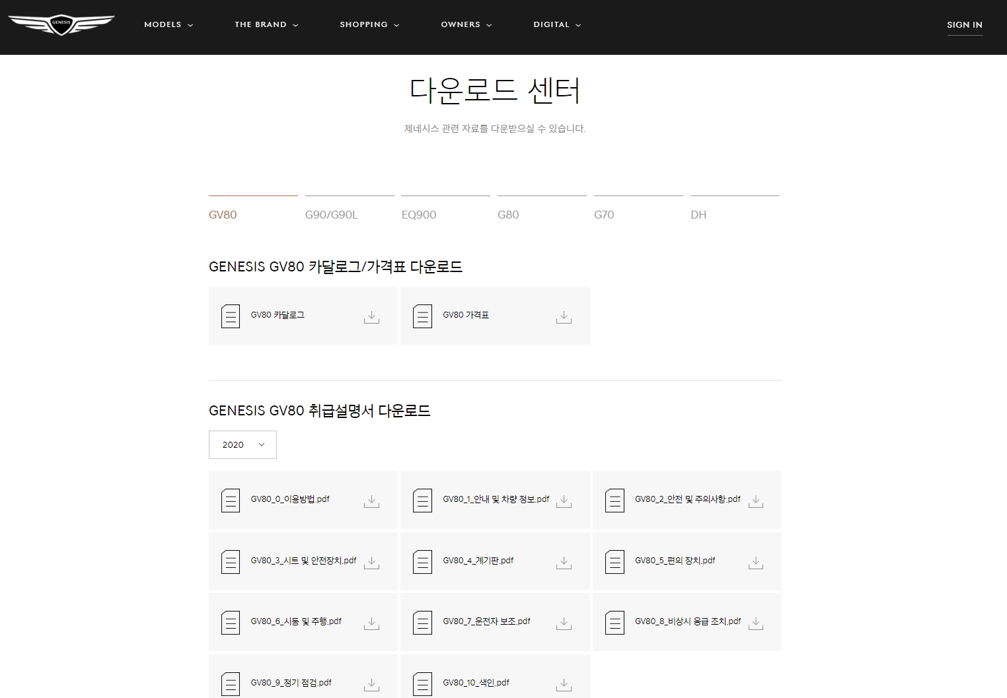1007x698 pixels.
Task: Click heading GENESIS GV80 카달로그/가격표 다운로드
Action: pos(336,267)
